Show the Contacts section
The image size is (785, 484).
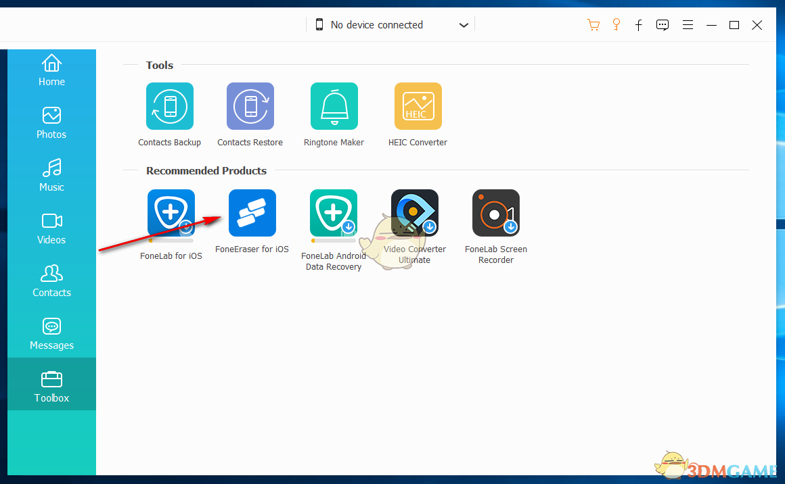pyautogui.click(x=51, y=281)
